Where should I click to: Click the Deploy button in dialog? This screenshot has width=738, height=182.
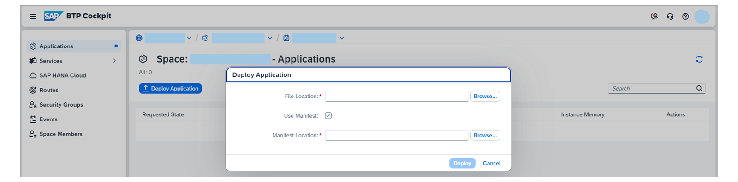462,163
